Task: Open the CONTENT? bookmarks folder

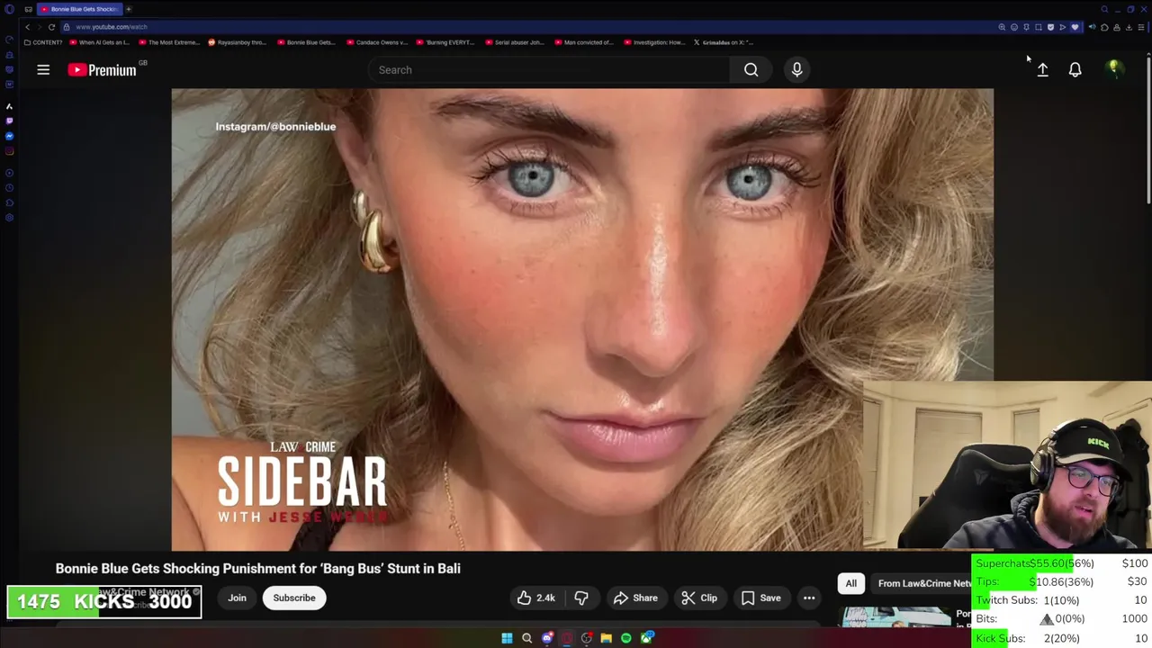Action: pyautogui.click(x=43, y=42)
